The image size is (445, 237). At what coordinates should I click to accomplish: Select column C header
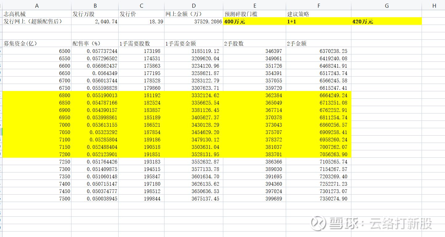pos(141,6)
